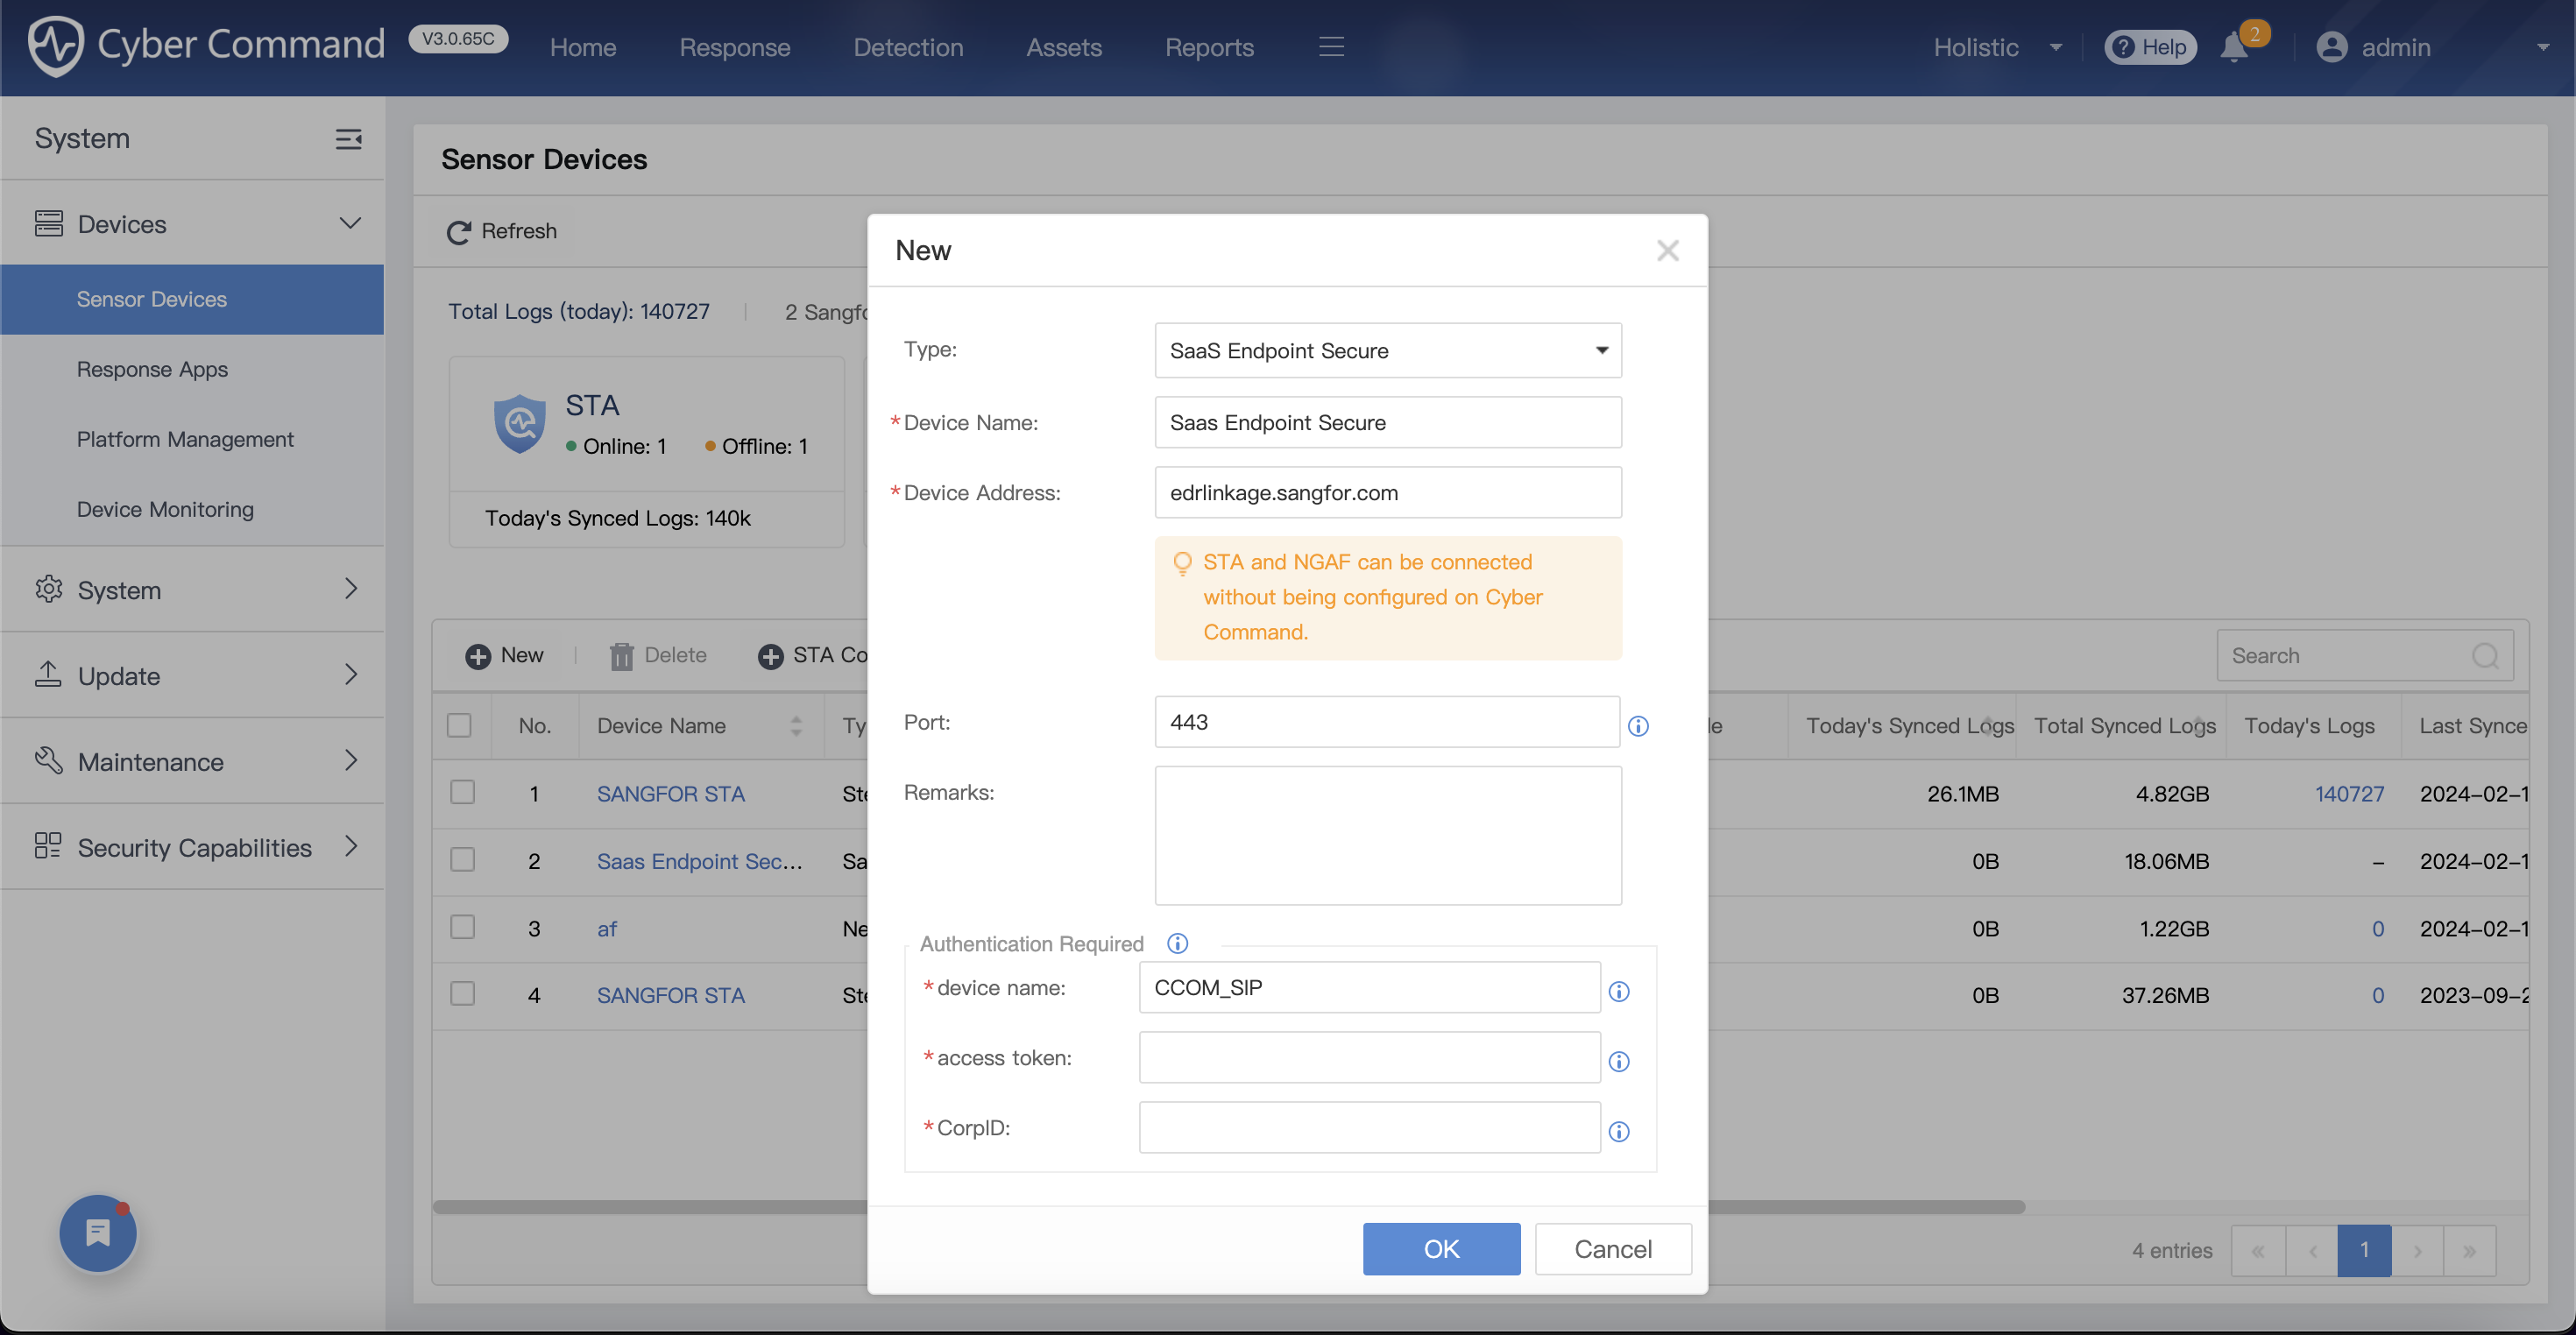Click the Device Name input field
Image resolution: width=2576 pixels, height=1335 pixels.
click(x=1387, y=422)
